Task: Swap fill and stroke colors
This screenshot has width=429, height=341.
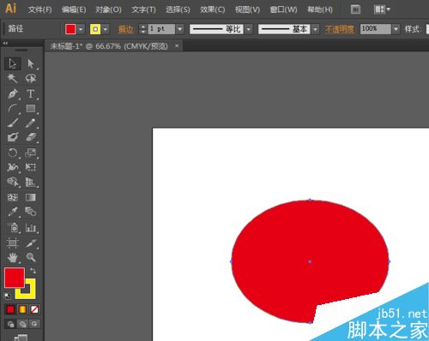Action: (33, 271)
